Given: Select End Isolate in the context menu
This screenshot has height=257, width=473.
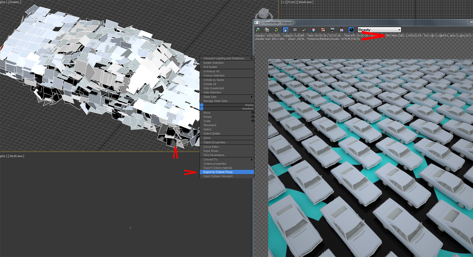Looking at the screenshot, I should click(227, 67).
